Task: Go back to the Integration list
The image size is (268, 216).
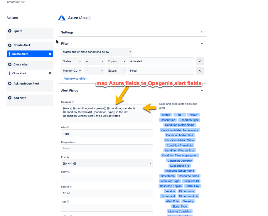Action: tap(16, 2)
